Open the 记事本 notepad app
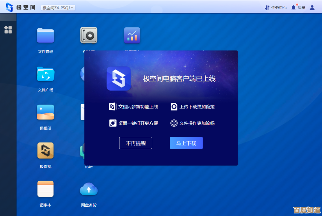The image size is (322, 216). 45,189
